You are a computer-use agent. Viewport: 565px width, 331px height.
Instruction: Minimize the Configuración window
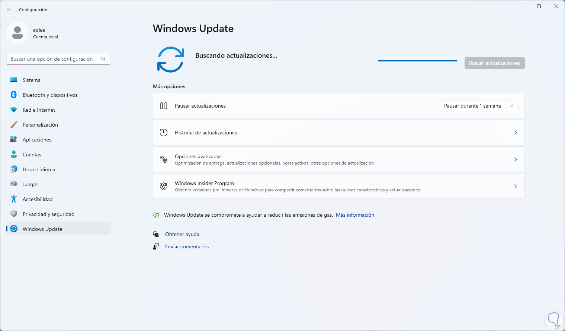(522, 6)
